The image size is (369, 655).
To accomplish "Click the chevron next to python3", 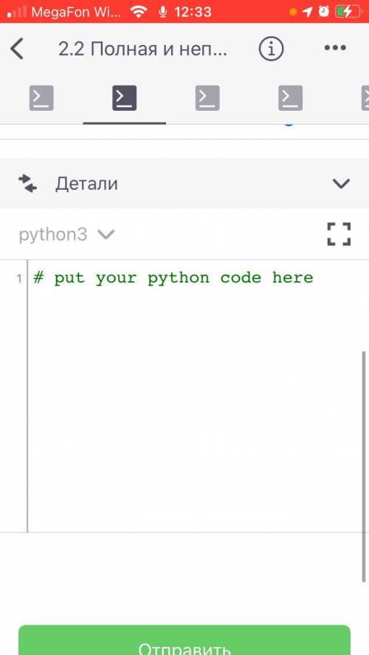I will tap(106, 234).
